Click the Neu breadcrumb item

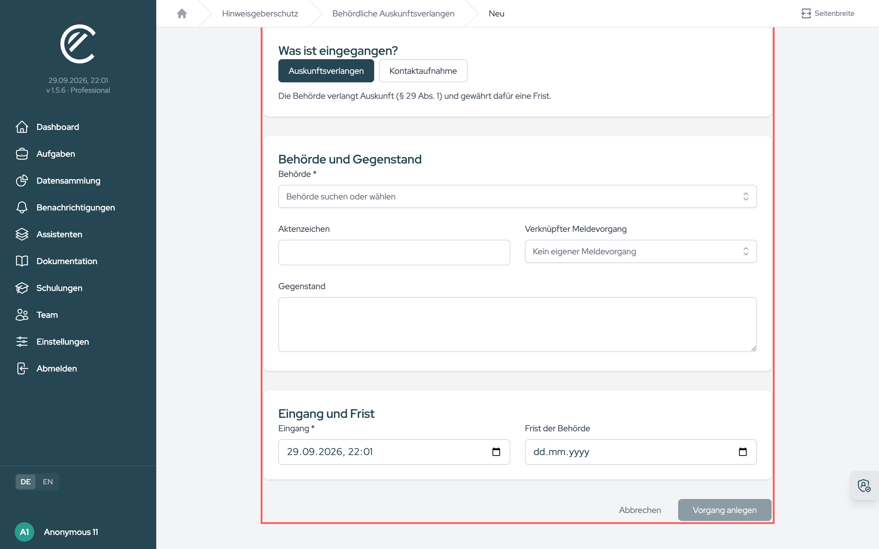(496, 13)
